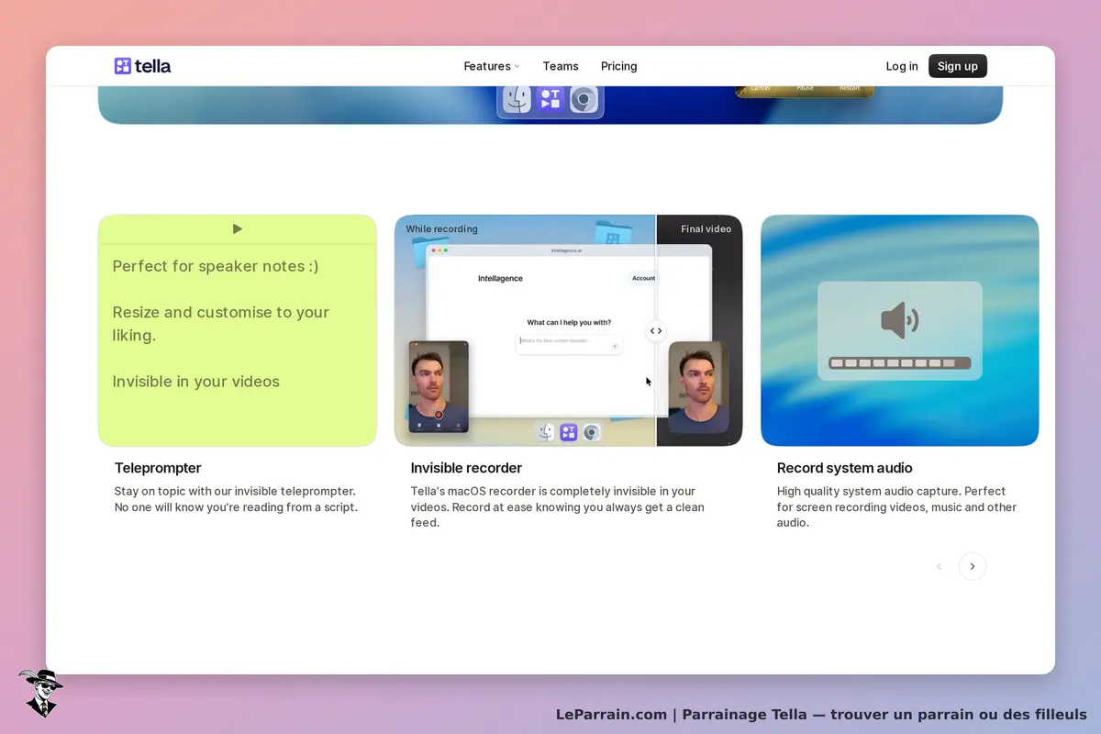Go to the Teams page
The width and height of the screenshot is (1101, 734).
click(561, 66)
